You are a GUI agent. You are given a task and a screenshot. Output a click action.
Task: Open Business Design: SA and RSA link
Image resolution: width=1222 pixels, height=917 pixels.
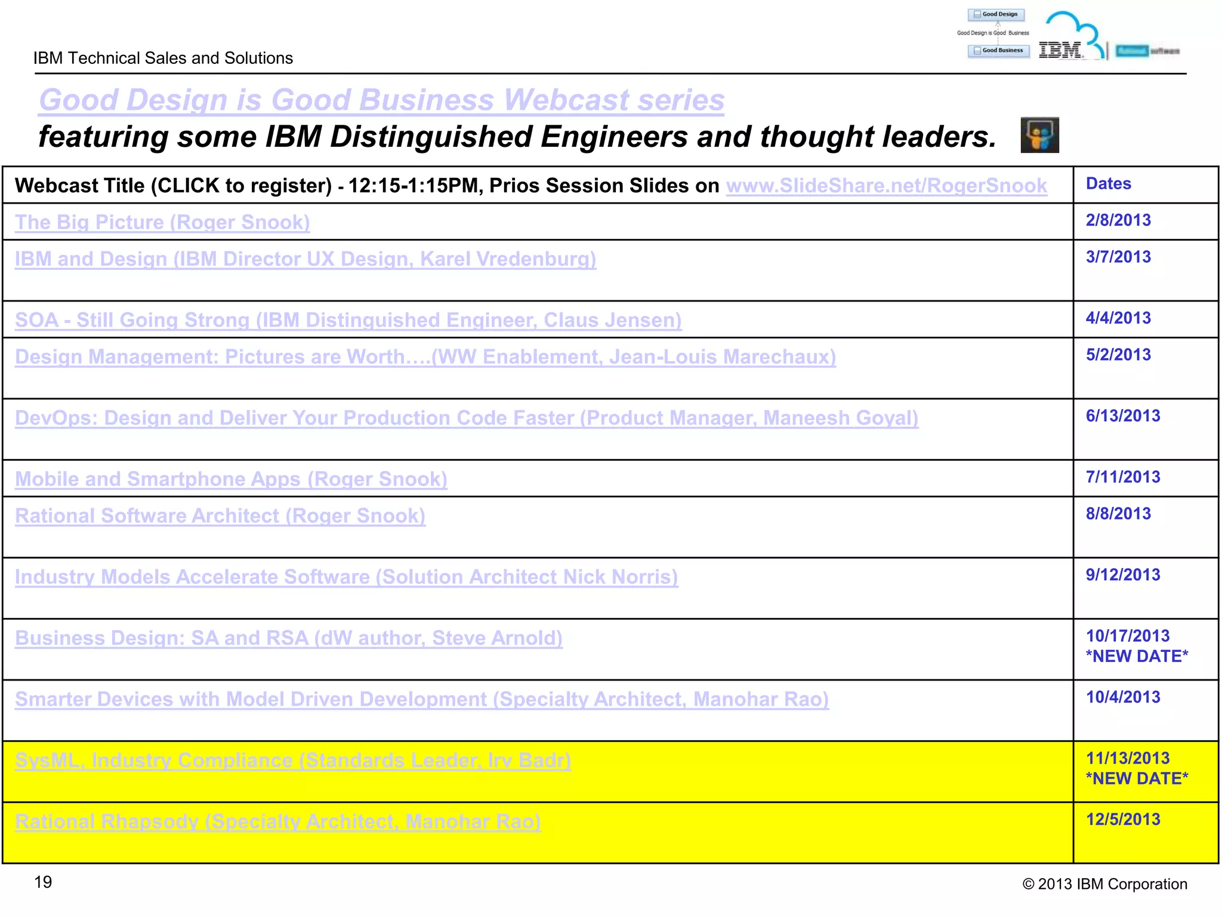tap(289, 638)
